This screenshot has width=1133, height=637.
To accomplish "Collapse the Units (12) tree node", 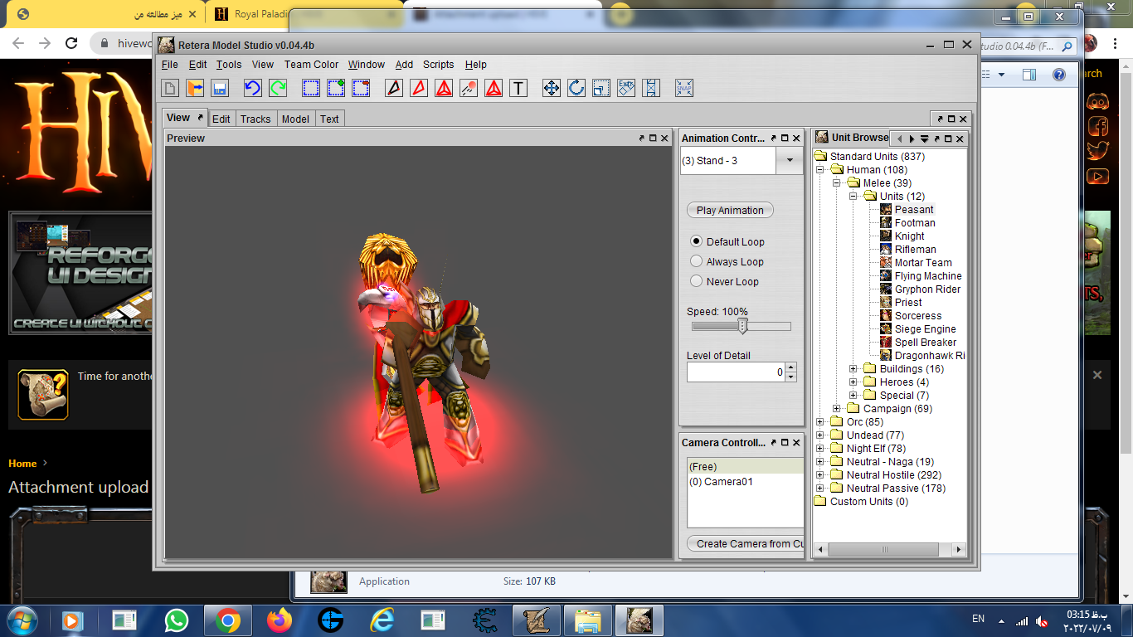I will pos(853,197).
